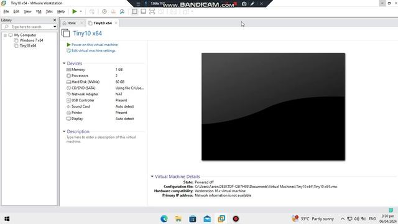Click the Bandicam bar menu icon
This screenshot has height=224, width=398.
tap(138, 4)
